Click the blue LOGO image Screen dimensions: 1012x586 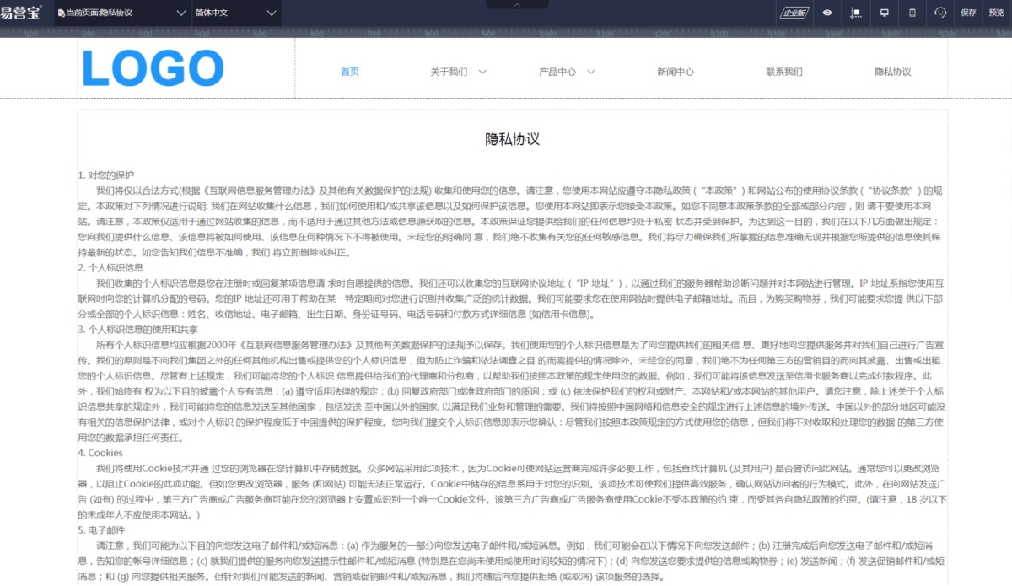click(x=153, y=69)
